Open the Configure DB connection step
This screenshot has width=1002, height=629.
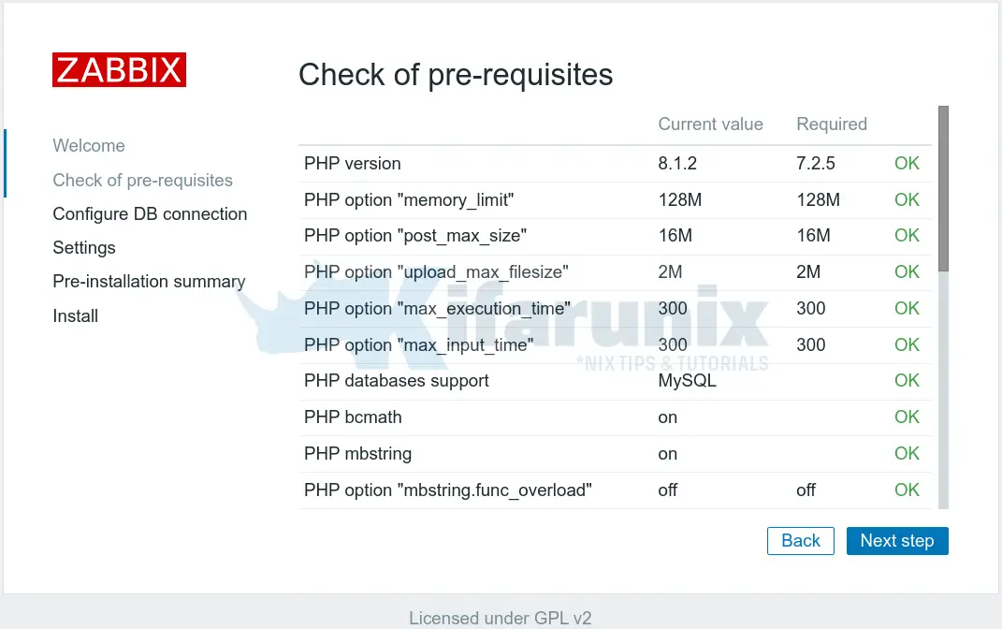tap(150, 214)
